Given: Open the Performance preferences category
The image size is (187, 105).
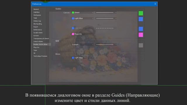Looking at the screenshot, I should click(x=38, y=30).
